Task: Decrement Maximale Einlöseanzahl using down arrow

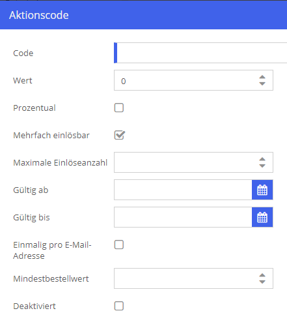Action: point(262,166)
